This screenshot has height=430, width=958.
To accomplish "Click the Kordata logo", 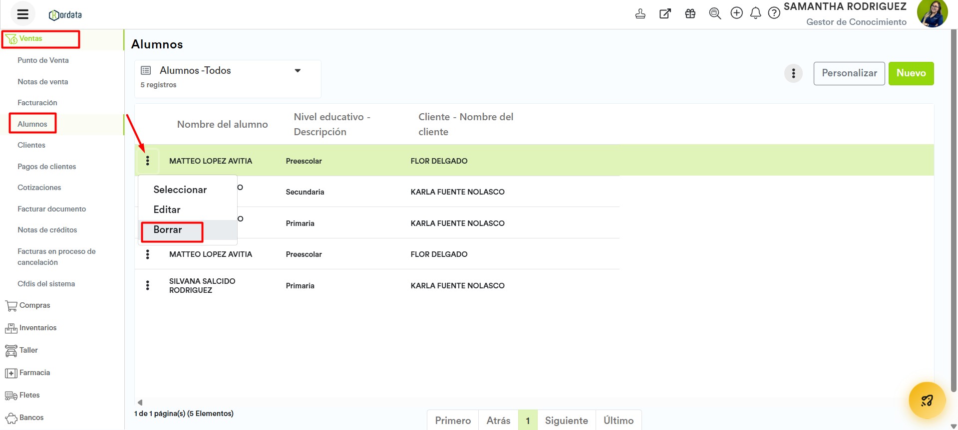I will tap(65, 15).
